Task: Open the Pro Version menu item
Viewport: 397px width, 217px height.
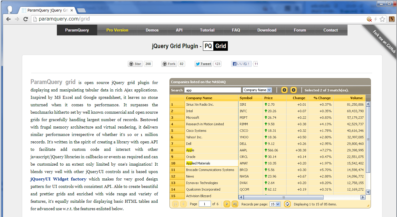Action: (x=117, y=30)
